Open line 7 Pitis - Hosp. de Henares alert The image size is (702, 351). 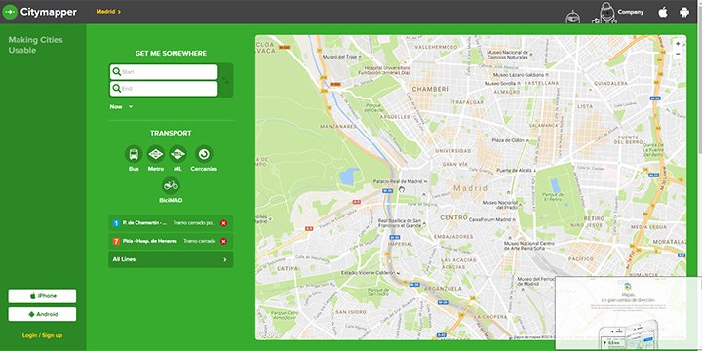pos(171,241)
